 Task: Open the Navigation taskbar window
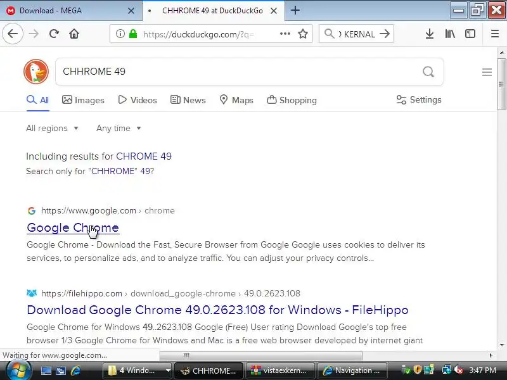pyautogui.click(x=352, y=370)
